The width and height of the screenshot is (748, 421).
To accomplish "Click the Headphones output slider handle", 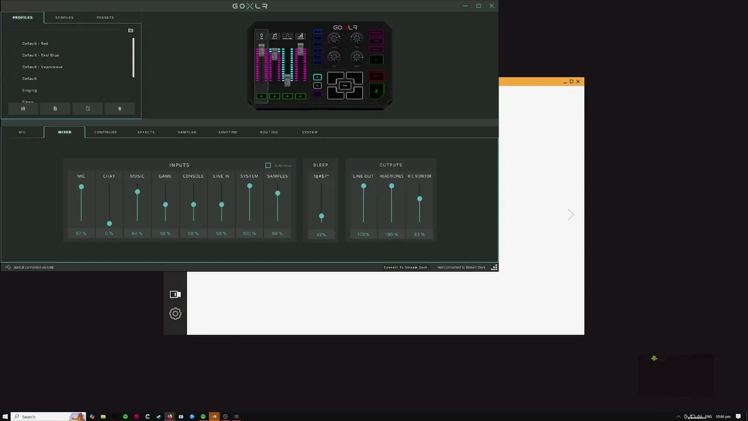I will coord(392,187).
